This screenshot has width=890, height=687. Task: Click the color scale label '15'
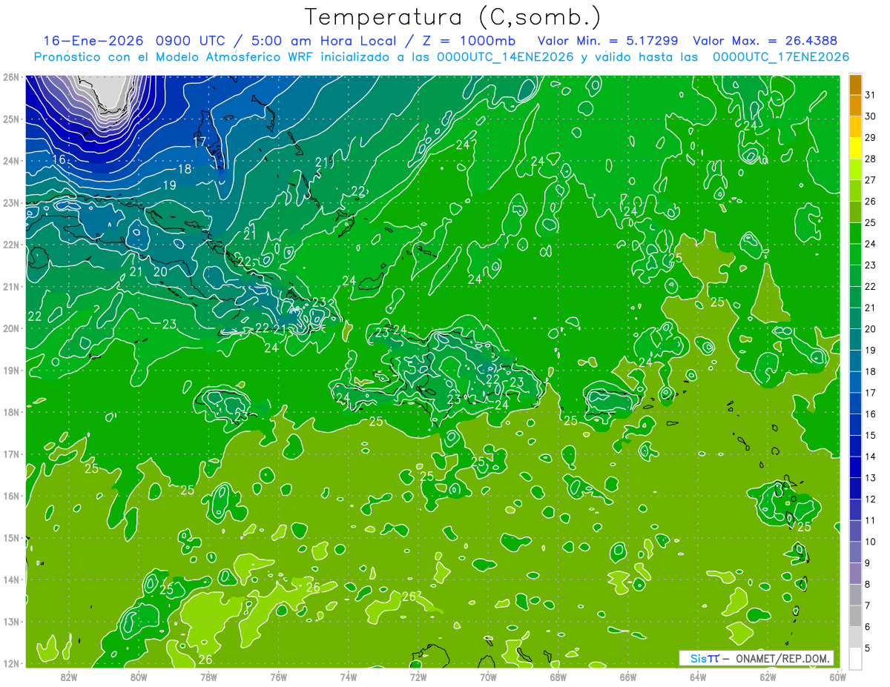[x=871, y=435]
